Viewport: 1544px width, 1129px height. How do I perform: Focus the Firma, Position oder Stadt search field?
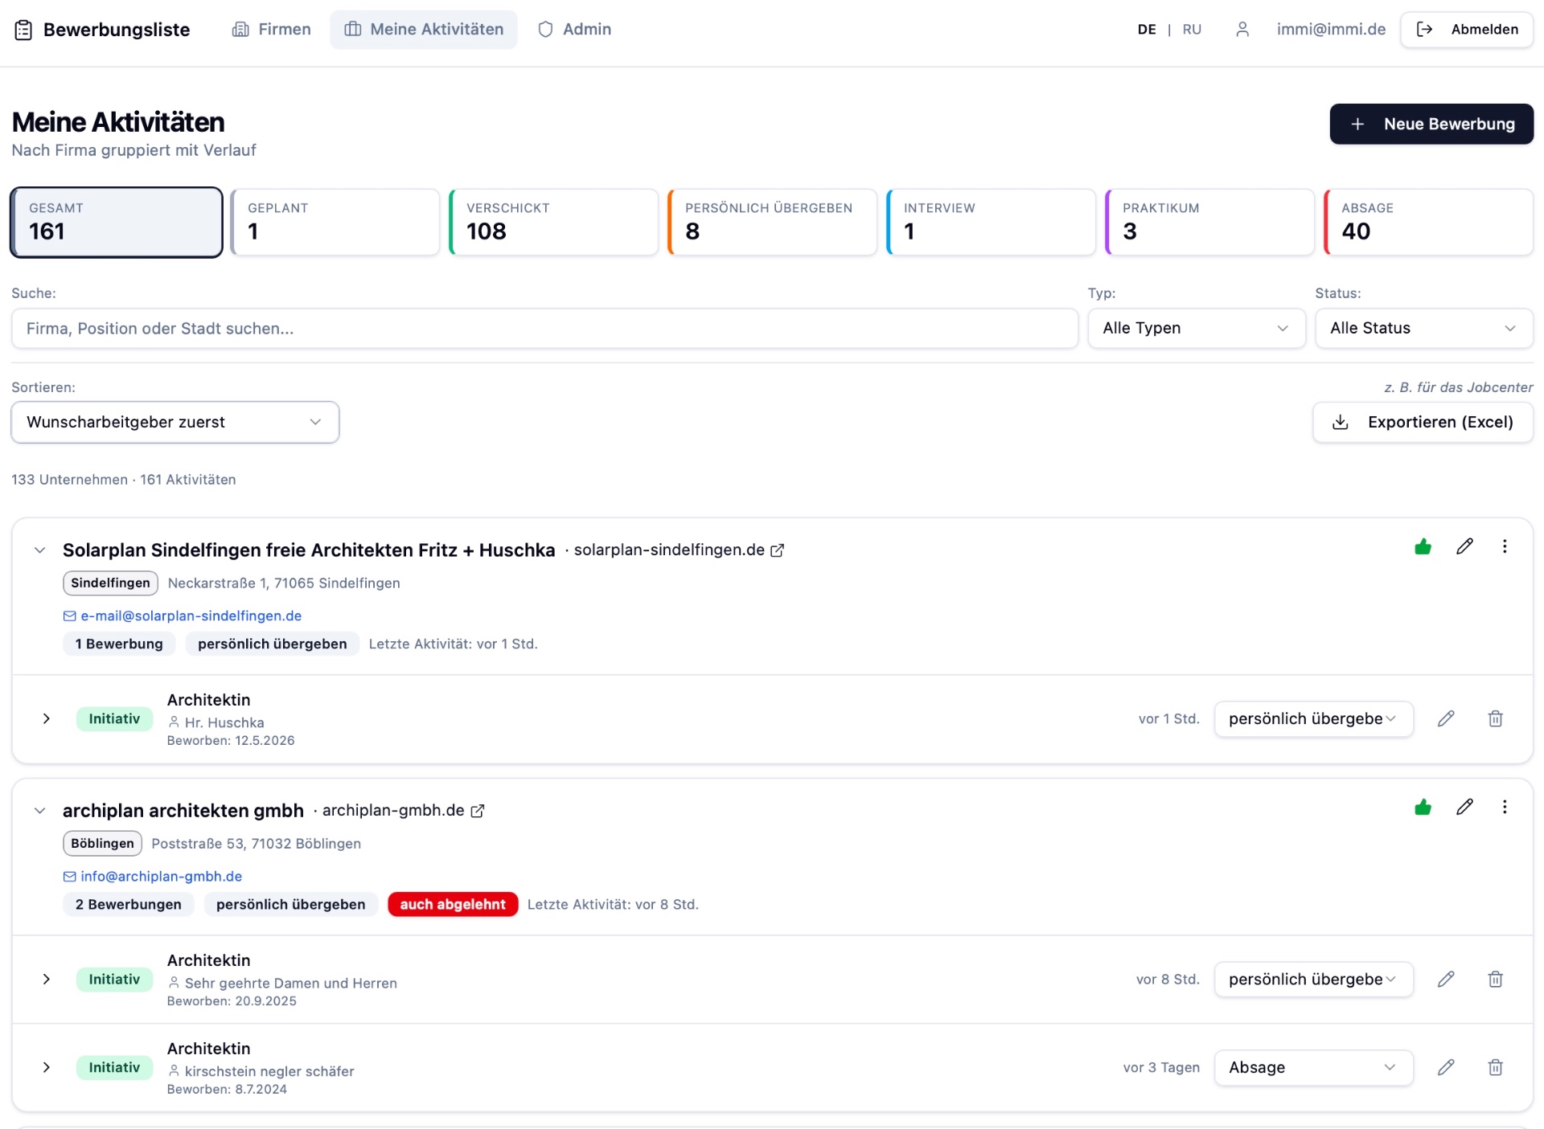(x=544, y=329)
